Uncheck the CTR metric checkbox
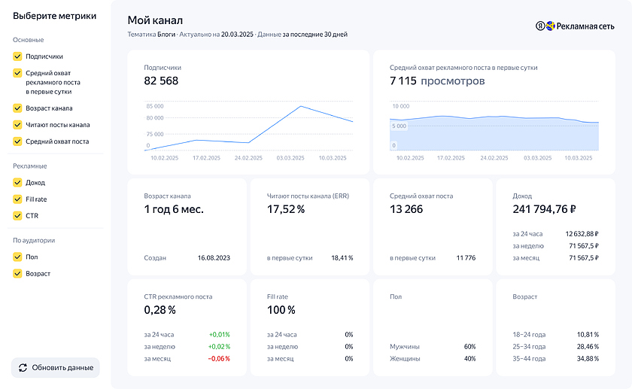Image resolution: width=632 pixels, height=389 pixels. pos(17,216)
